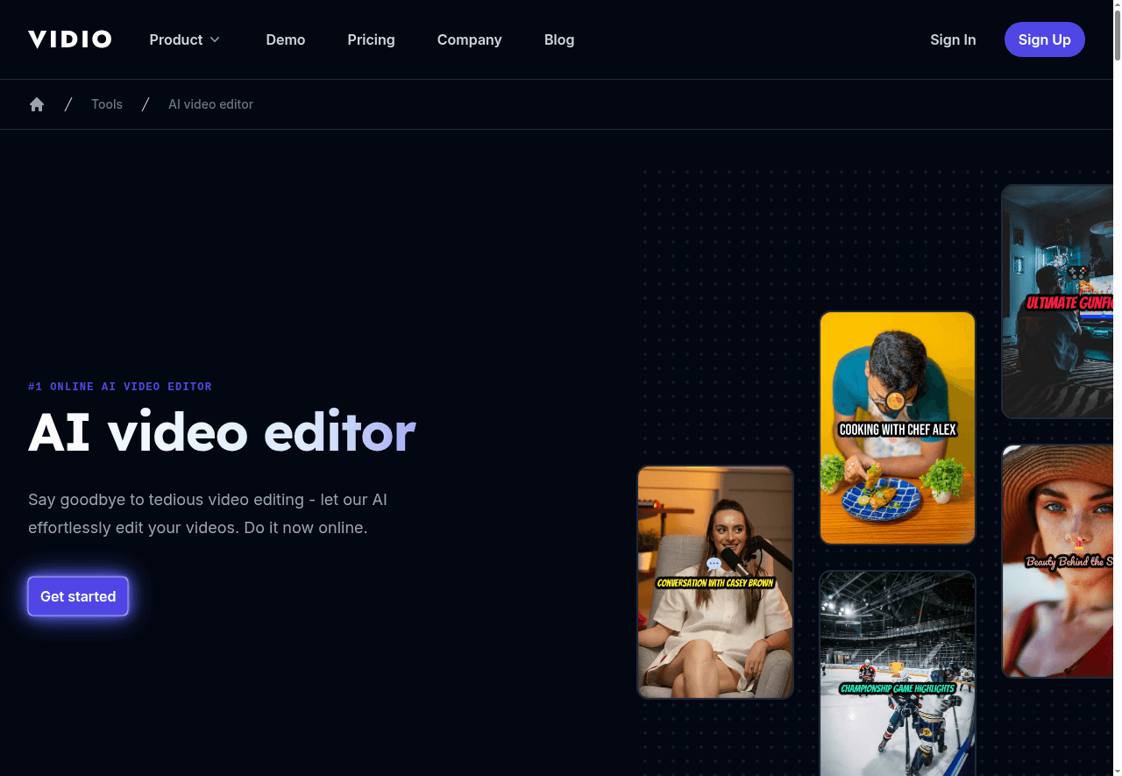Open the Blog section
Viewport: 1122px width, 776px height.
pyautogui.click(x=559, y=39)
